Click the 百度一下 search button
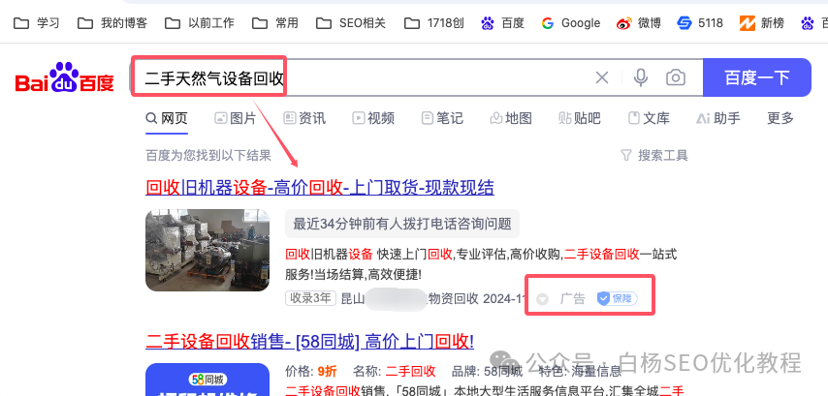Viewport: 828px width, 396px height. 756,77
